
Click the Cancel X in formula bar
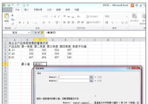point(36,32)
